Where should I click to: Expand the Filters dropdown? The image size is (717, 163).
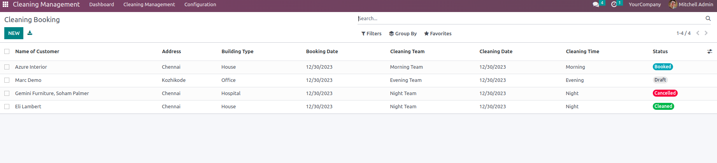371,33
